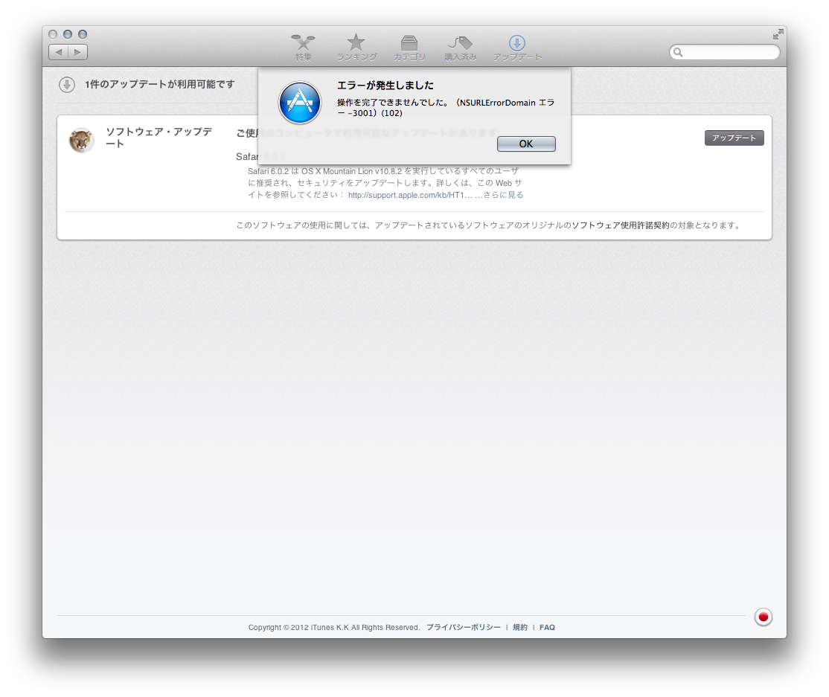Click the Japan flag region selector
The image size is (829, 697).
[x=763, y=617]
